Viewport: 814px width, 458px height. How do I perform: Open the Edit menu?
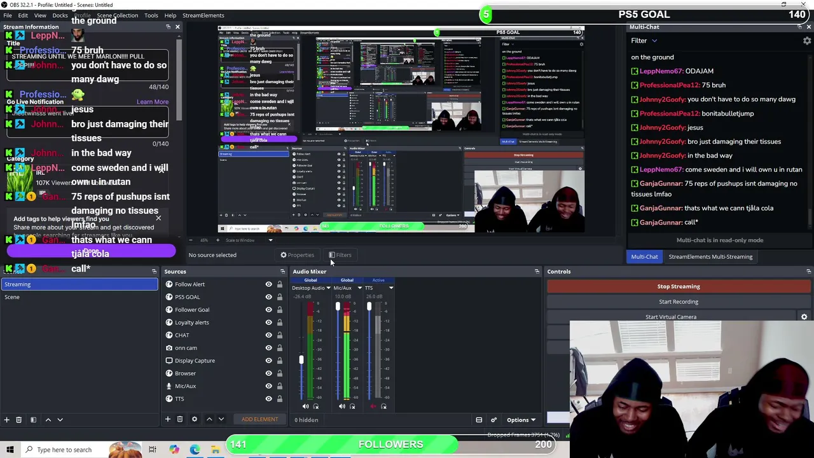pyautogui.click(x=23, y=15)
